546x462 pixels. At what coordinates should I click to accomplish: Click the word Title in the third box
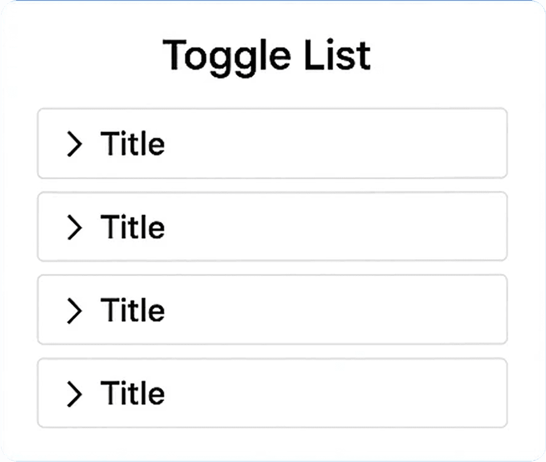click(132, 310)
